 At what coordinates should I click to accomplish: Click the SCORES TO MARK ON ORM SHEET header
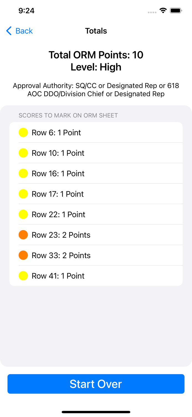tap(68, 115)
